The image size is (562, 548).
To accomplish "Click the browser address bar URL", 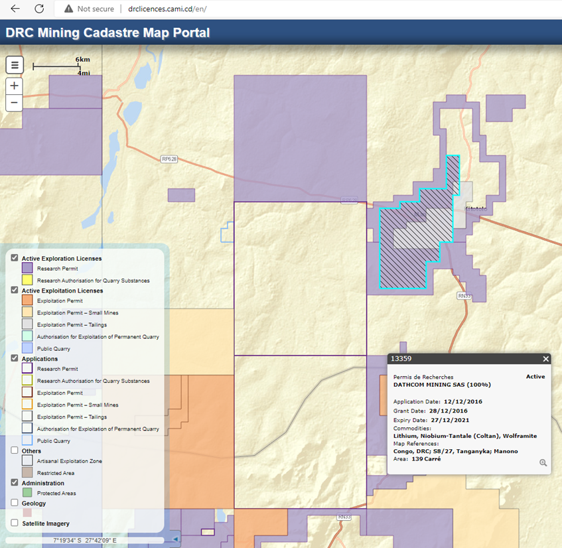I will [x=167, y=9].
